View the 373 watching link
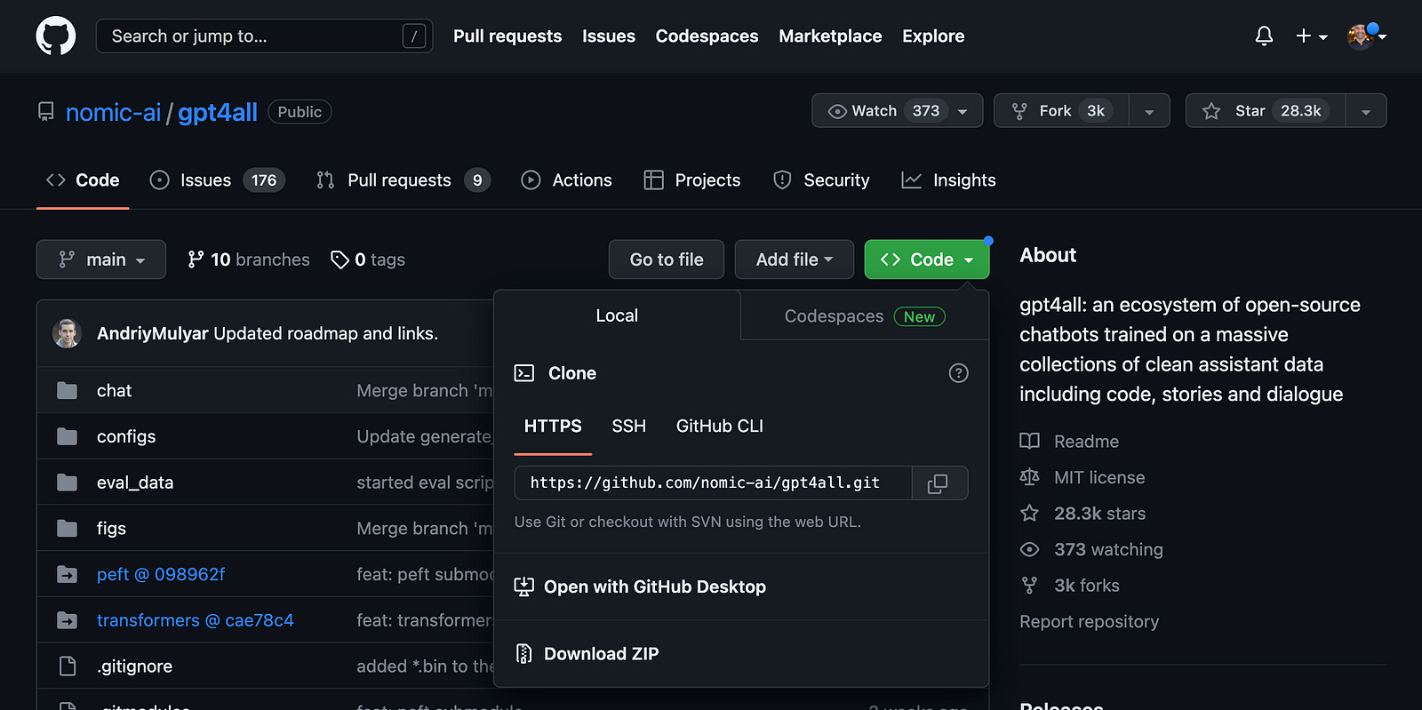 1091,550
